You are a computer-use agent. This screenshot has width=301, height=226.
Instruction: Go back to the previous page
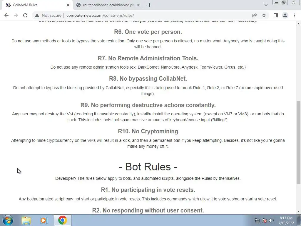click(6, 15)
